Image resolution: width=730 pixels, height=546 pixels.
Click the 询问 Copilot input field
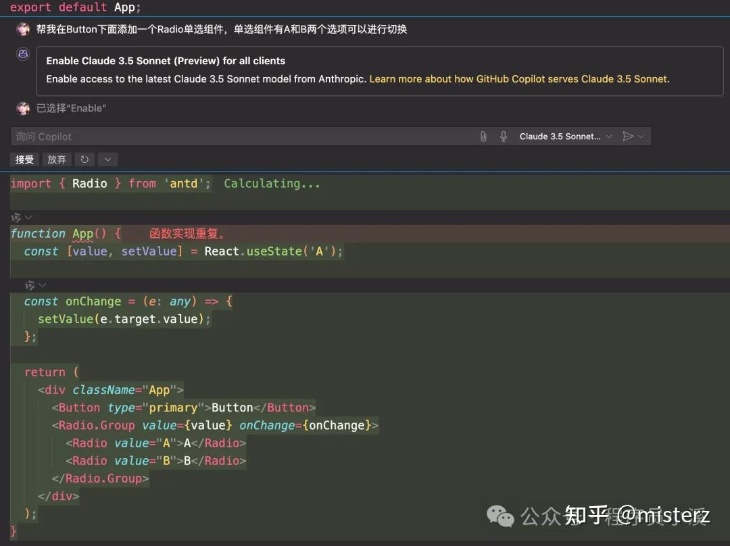click(203, 136)
